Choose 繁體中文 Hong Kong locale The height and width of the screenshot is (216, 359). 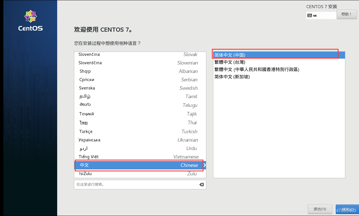click(279, 70)
